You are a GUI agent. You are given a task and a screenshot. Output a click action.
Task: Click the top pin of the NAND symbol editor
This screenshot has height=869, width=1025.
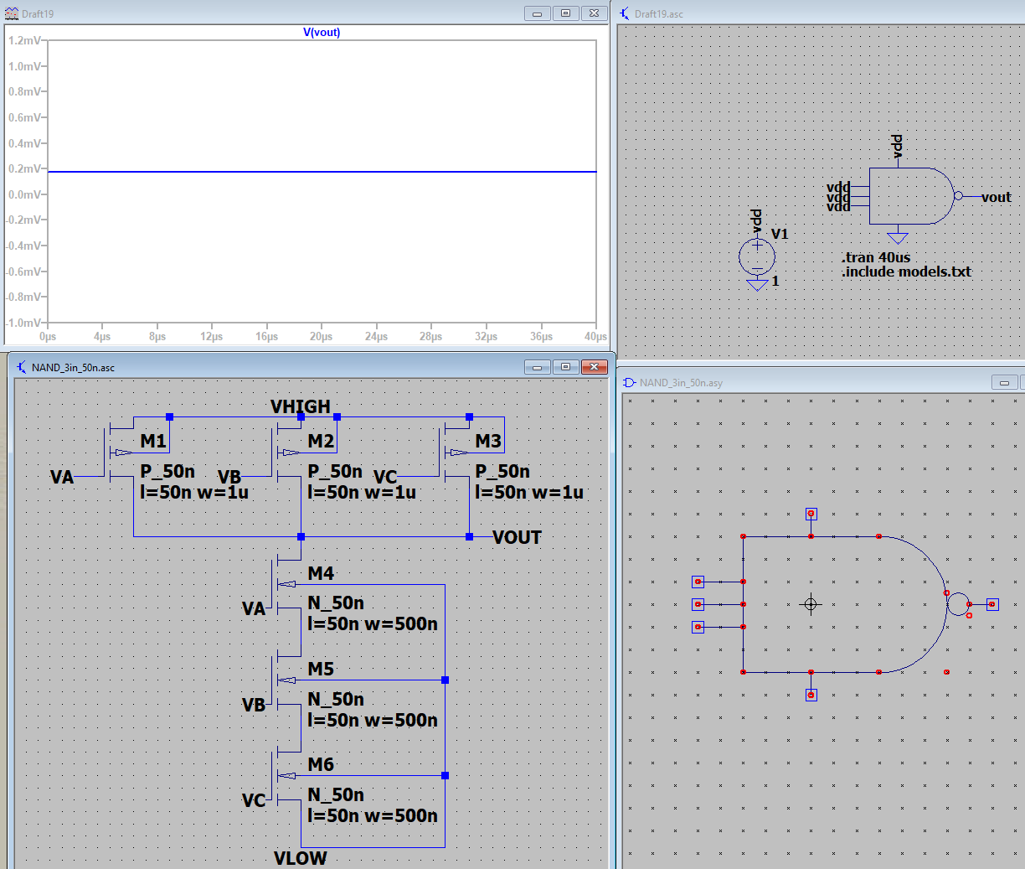coord(811,514)
